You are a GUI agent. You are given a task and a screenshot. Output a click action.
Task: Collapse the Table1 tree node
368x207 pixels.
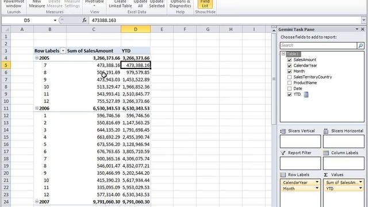(x=283, y=54)
